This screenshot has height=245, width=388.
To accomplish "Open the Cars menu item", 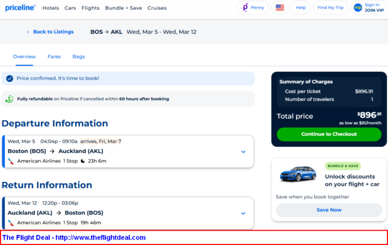I will [70, 8].
